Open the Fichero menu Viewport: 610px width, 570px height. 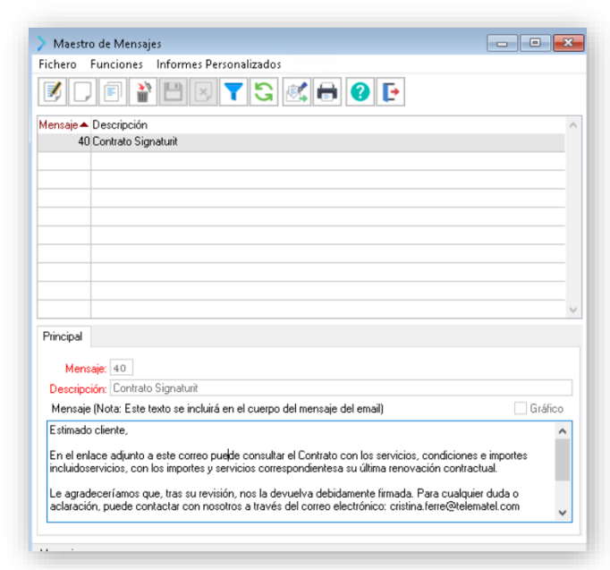pyautogui.click(x=57, y=64)
